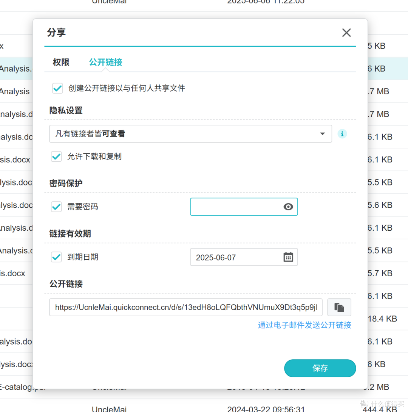The width and height of the screenshot is (408, 412).
Task: Click the 5.6 KB size in background list
Action: (380, 205)
